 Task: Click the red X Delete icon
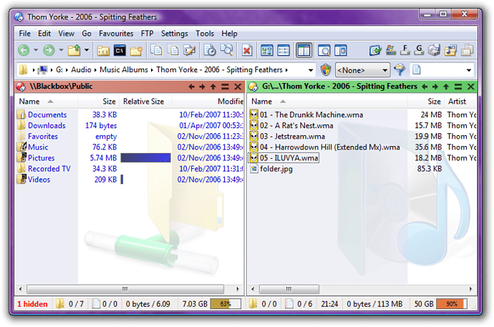pyautogui.click(x=247, y=50)
